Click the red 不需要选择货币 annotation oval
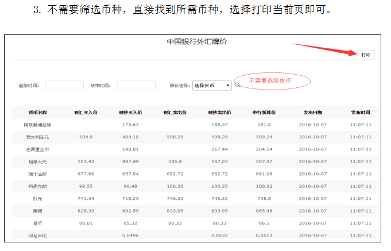Viewport: 391px width, 251px height. (x=270, y=81)
